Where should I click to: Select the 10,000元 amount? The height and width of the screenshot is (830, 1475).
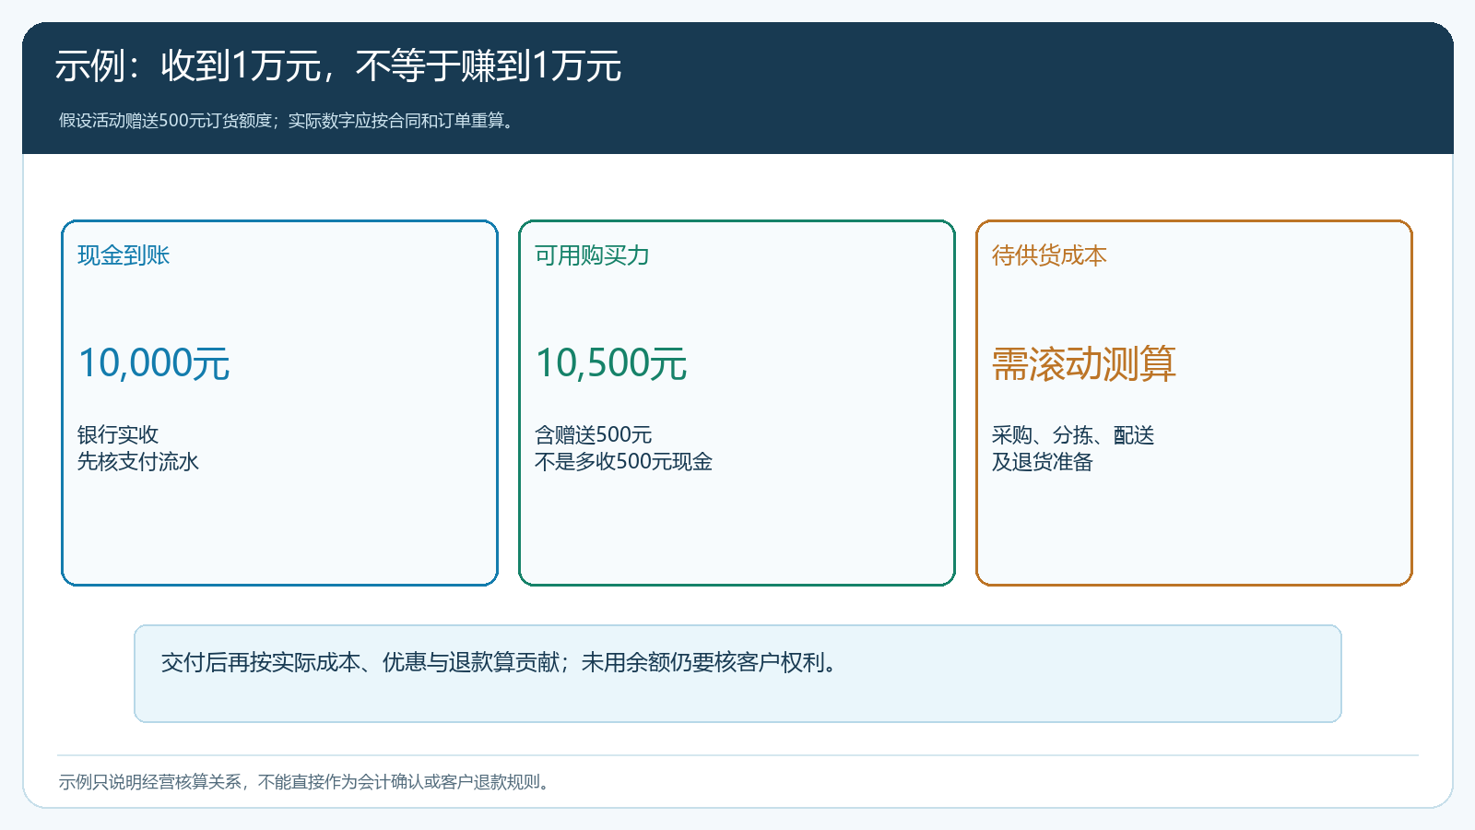pyautogui.click(x=154, y=363)
